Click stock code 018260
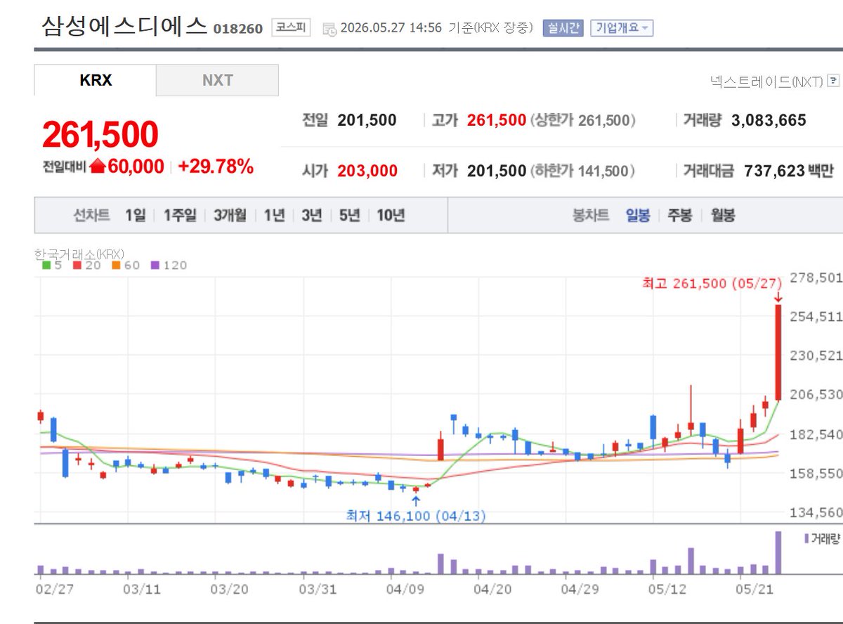The width and height of the screenshot is (843, 624). [x=238, y=29]
